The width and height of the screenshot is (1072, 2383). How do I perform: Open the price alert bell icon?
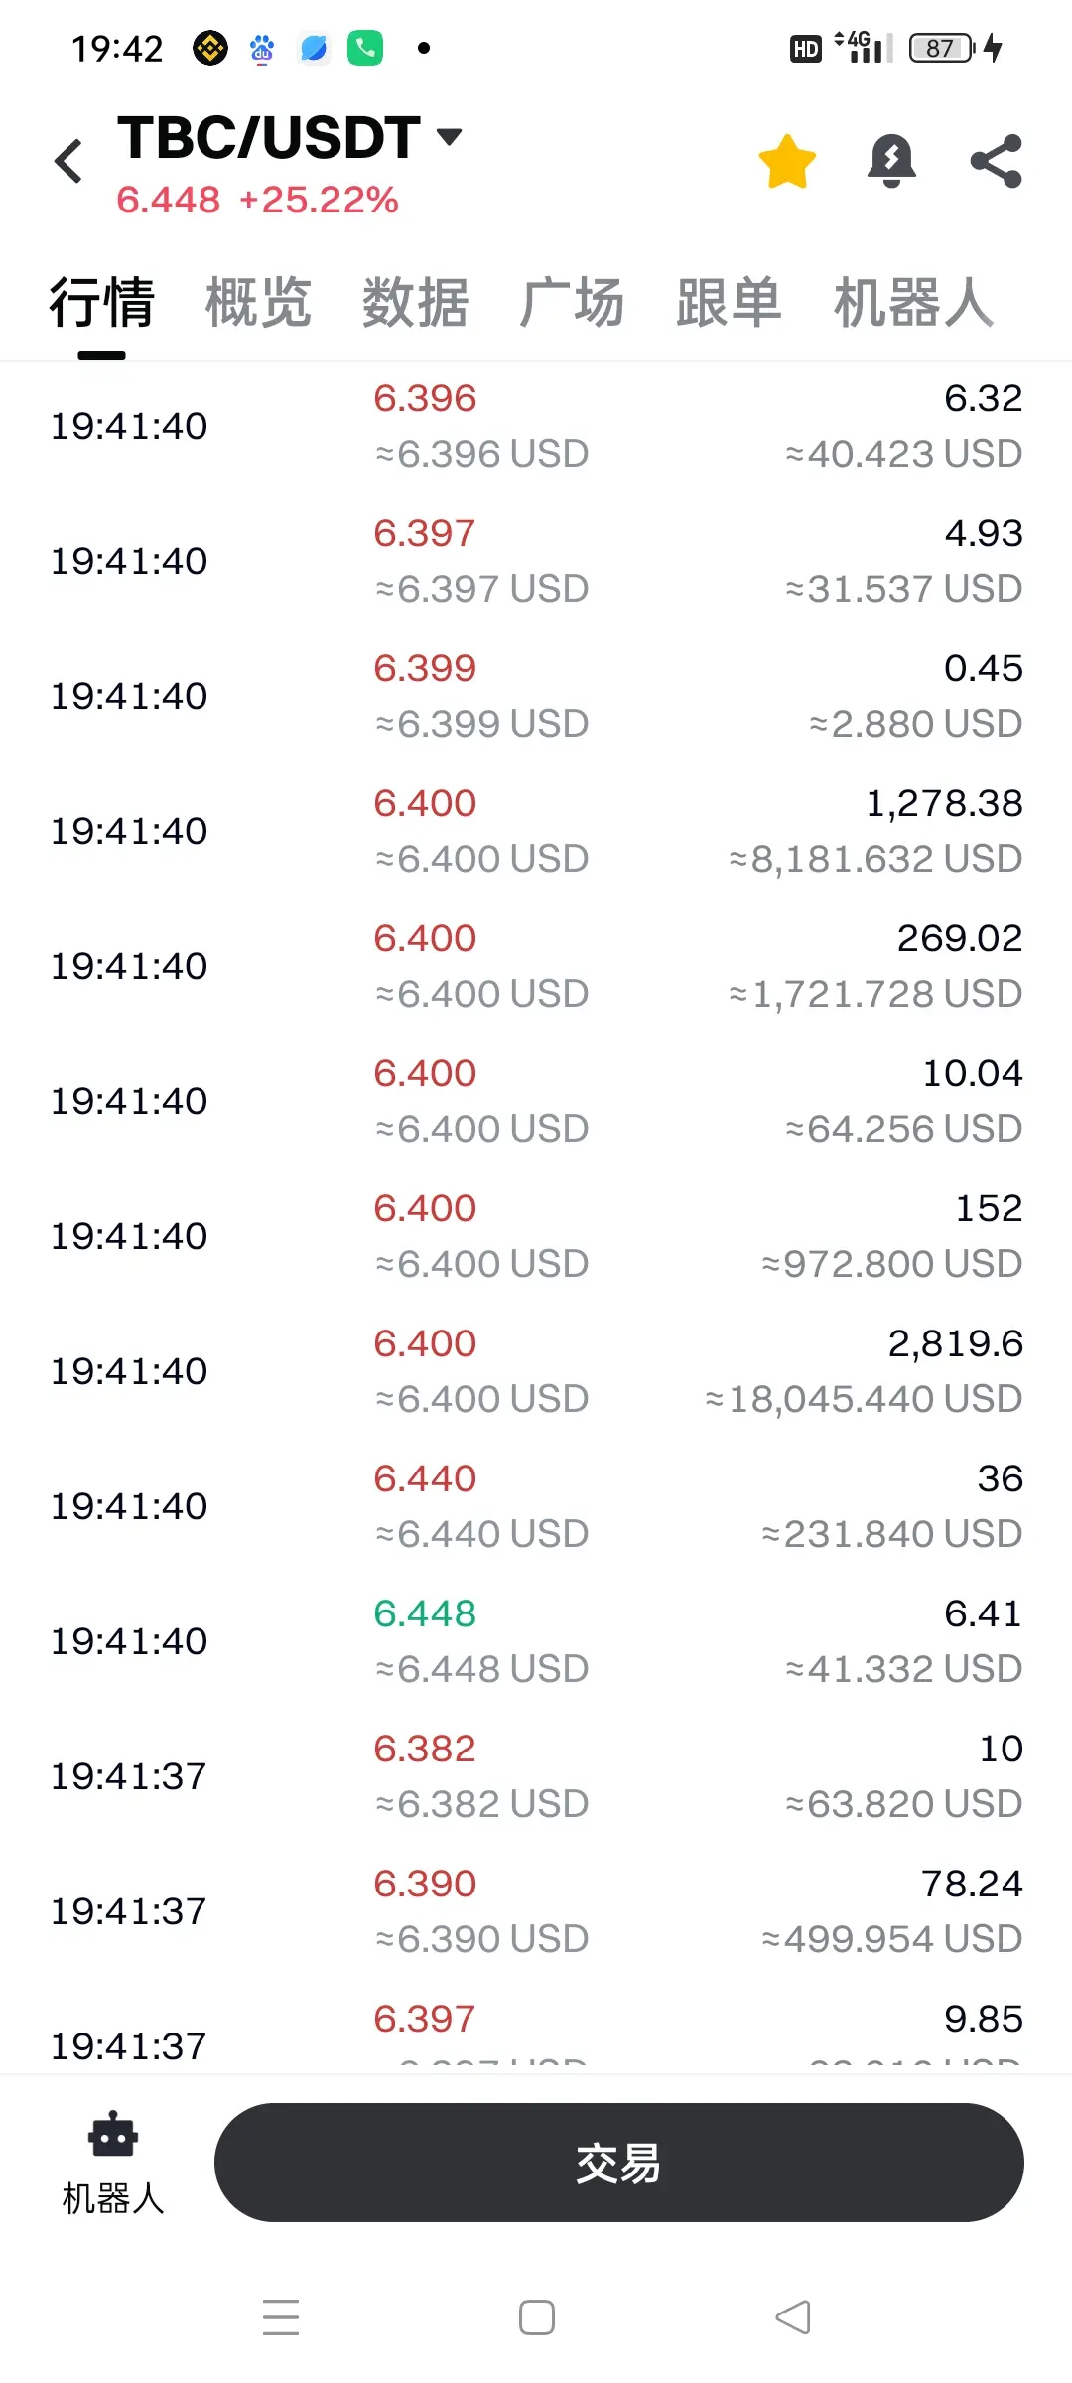pos(891,161)
